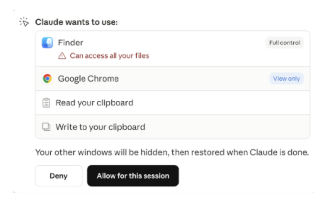Image resolution: width=330 pixels, height=202 pixels.
Task: Change Chrome's access level via its permission control
Action: (286, 78)
